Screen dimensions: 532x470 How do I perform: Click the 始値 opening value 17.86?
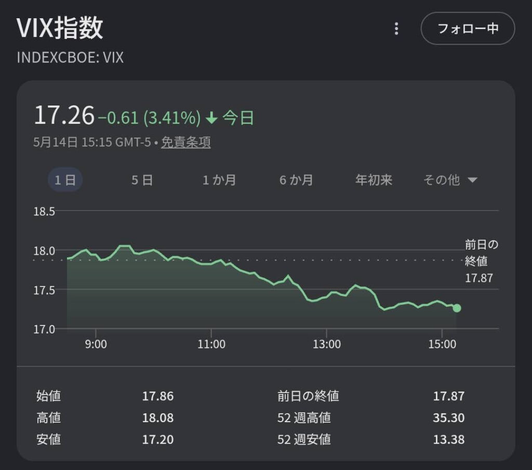[158, 396]
